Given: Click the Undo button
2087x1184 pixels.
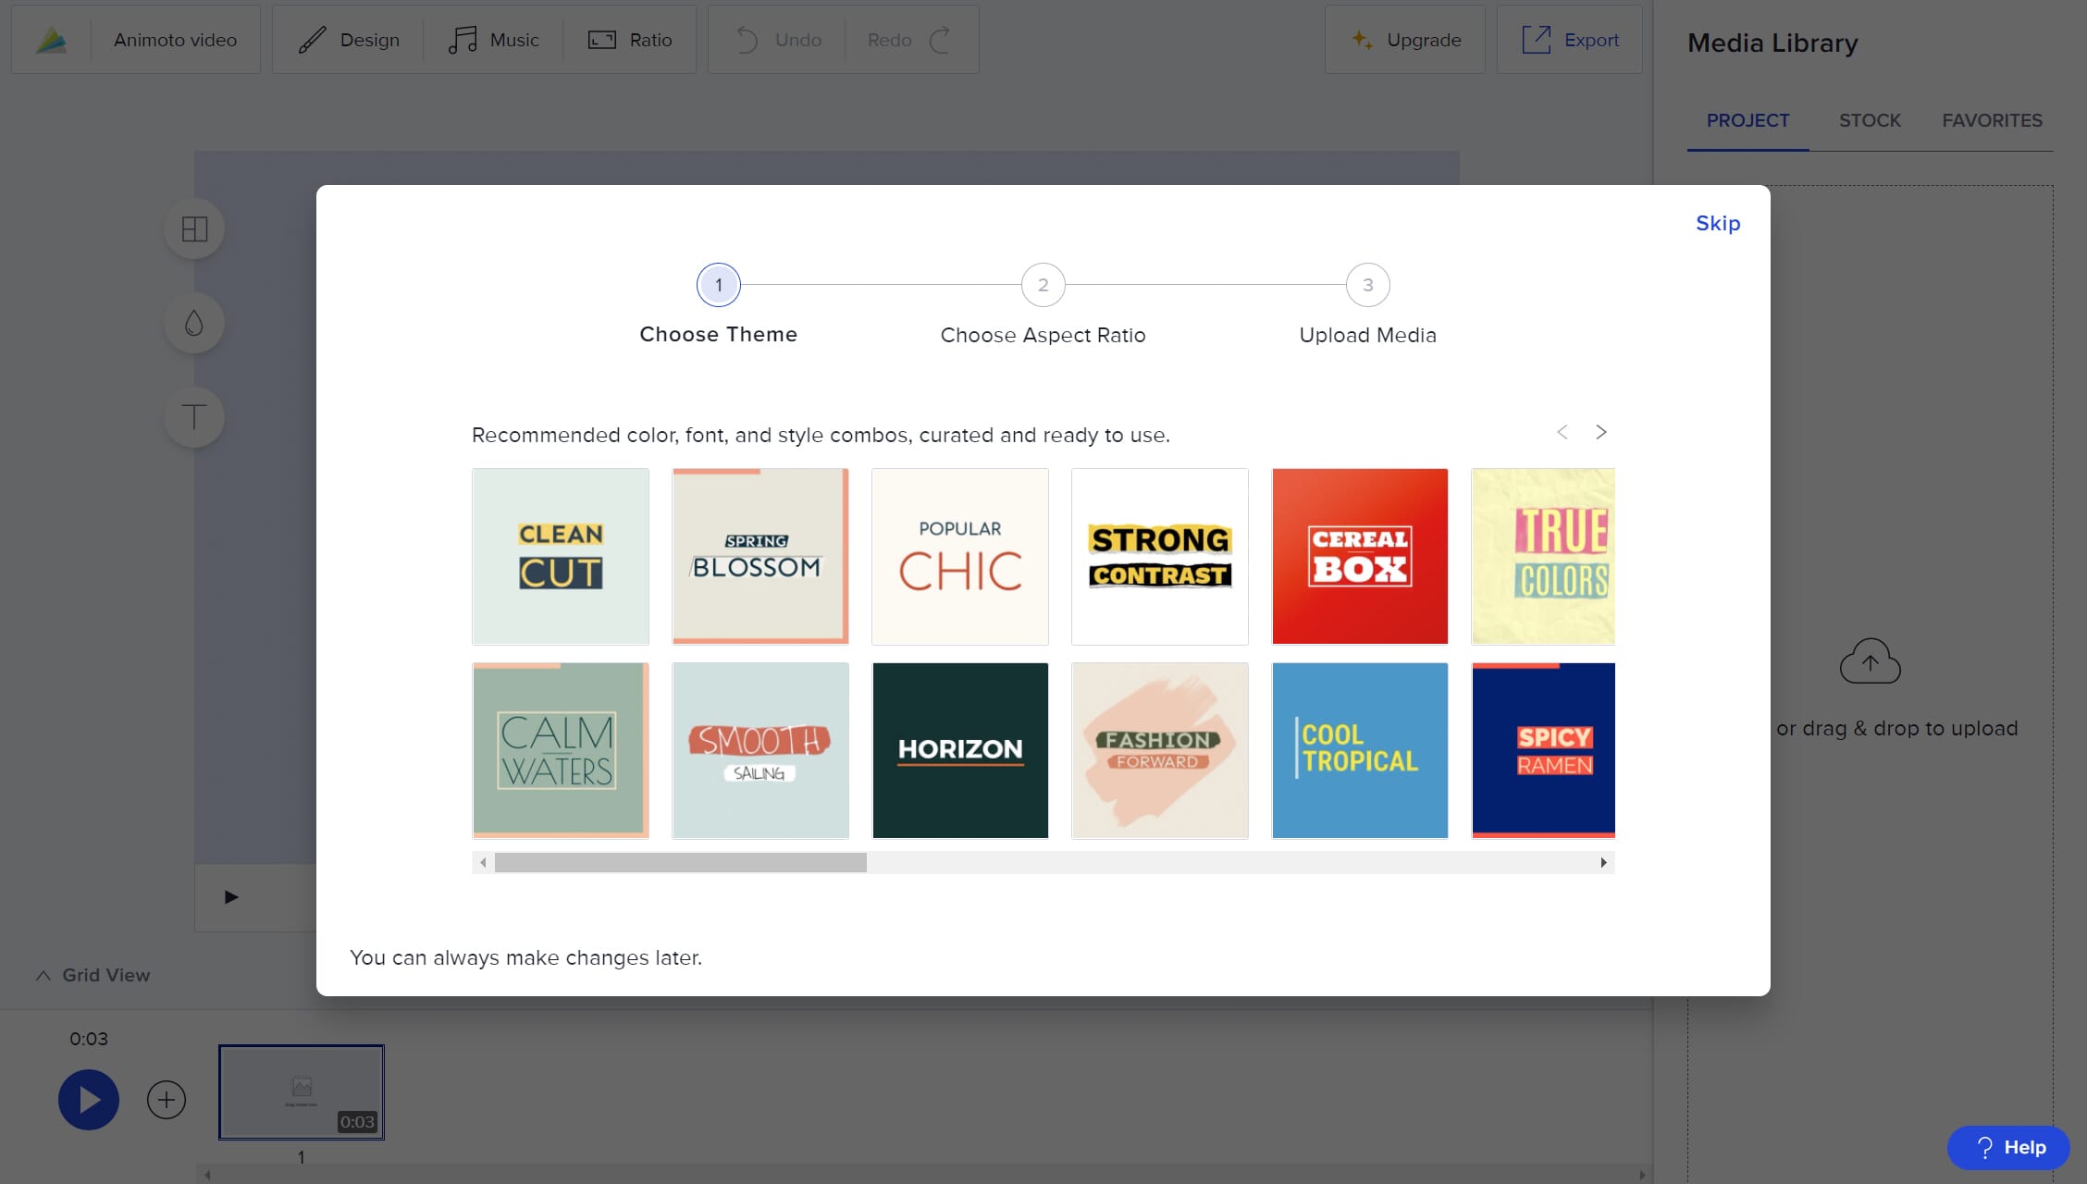Looking at the screenshot, I should tap(778, 40).
